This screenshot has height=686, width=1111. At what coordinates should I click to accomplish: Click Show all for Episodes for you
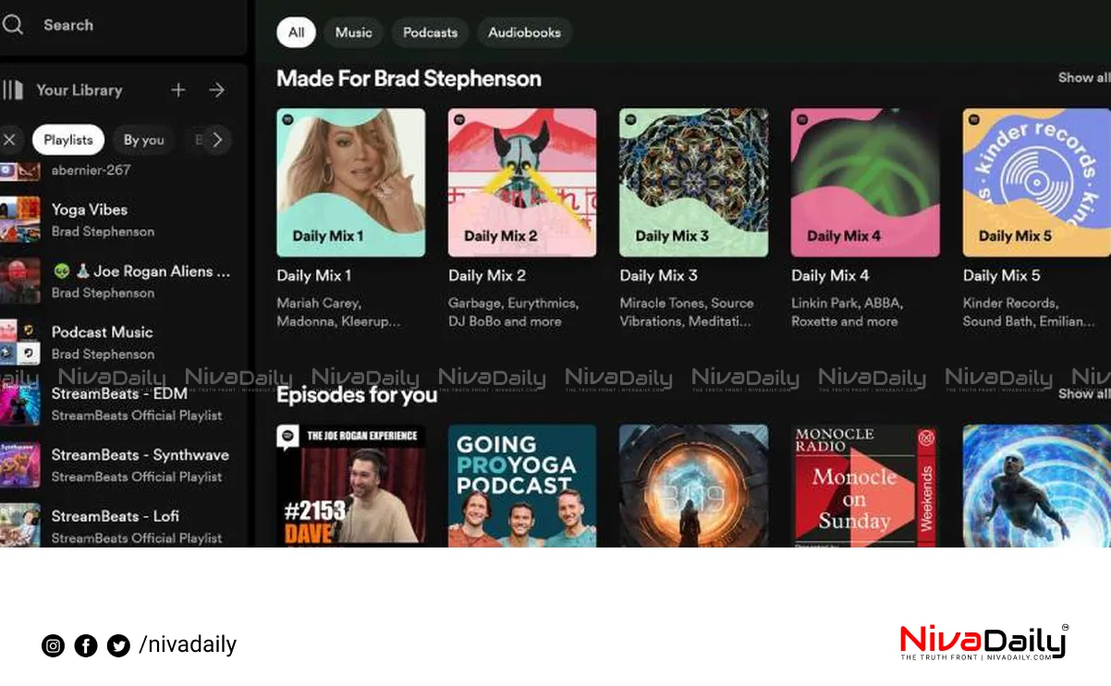click(x=1084, y=393)
